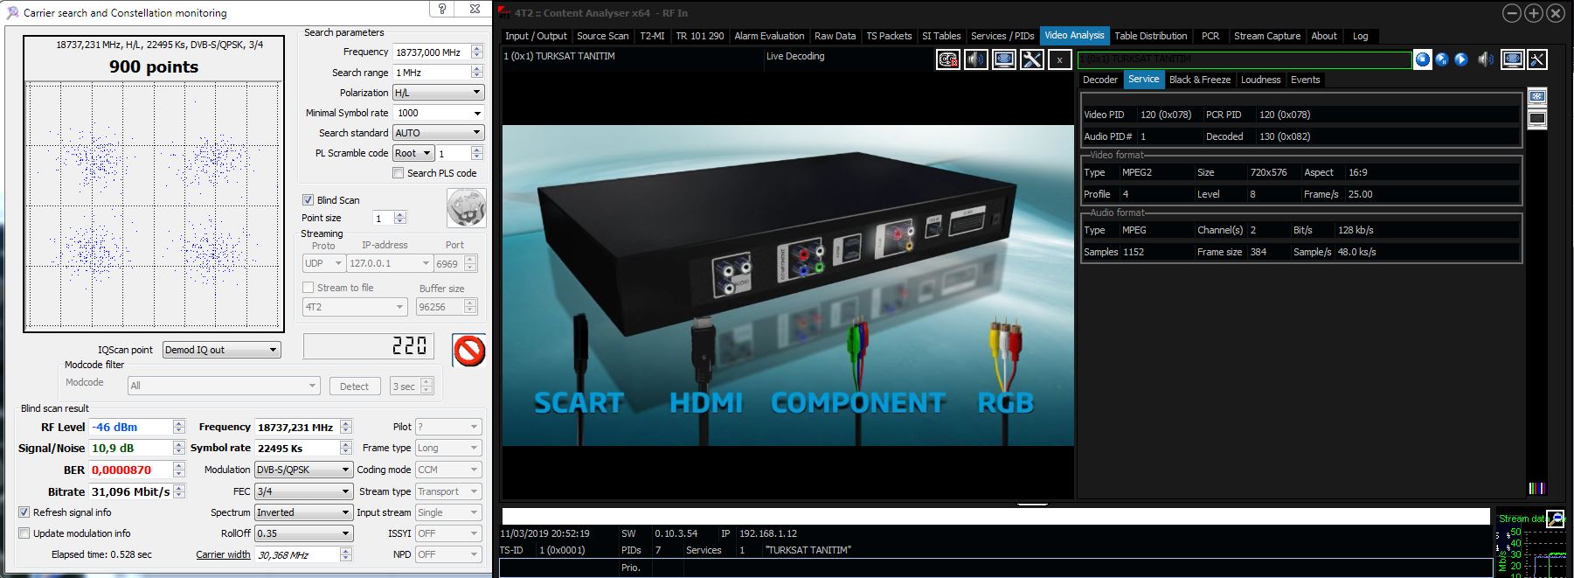Click help question mark in Carrier search title
1574x578 pixels.
(442, 9)
